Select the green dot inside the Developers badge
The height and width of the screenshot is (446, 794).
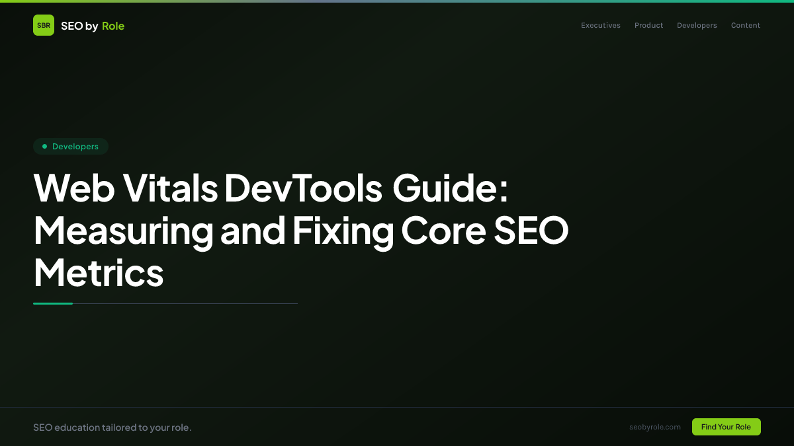44,146
